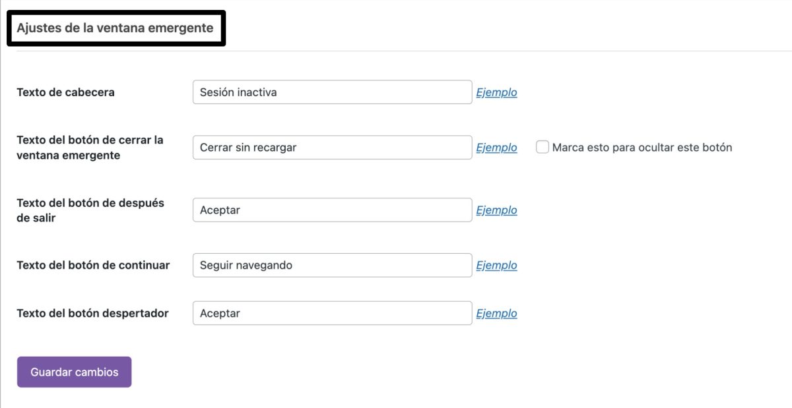
Task: Click the Texto de cabecera label
Action: pyautogui.click(x=66, y=92)
